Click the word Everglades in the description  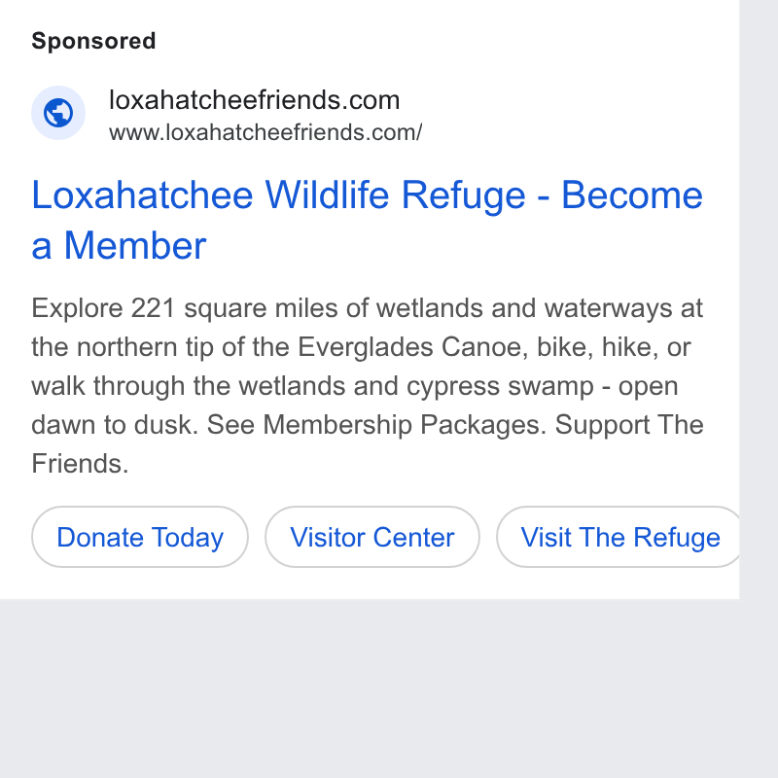(x=366, y=346)
